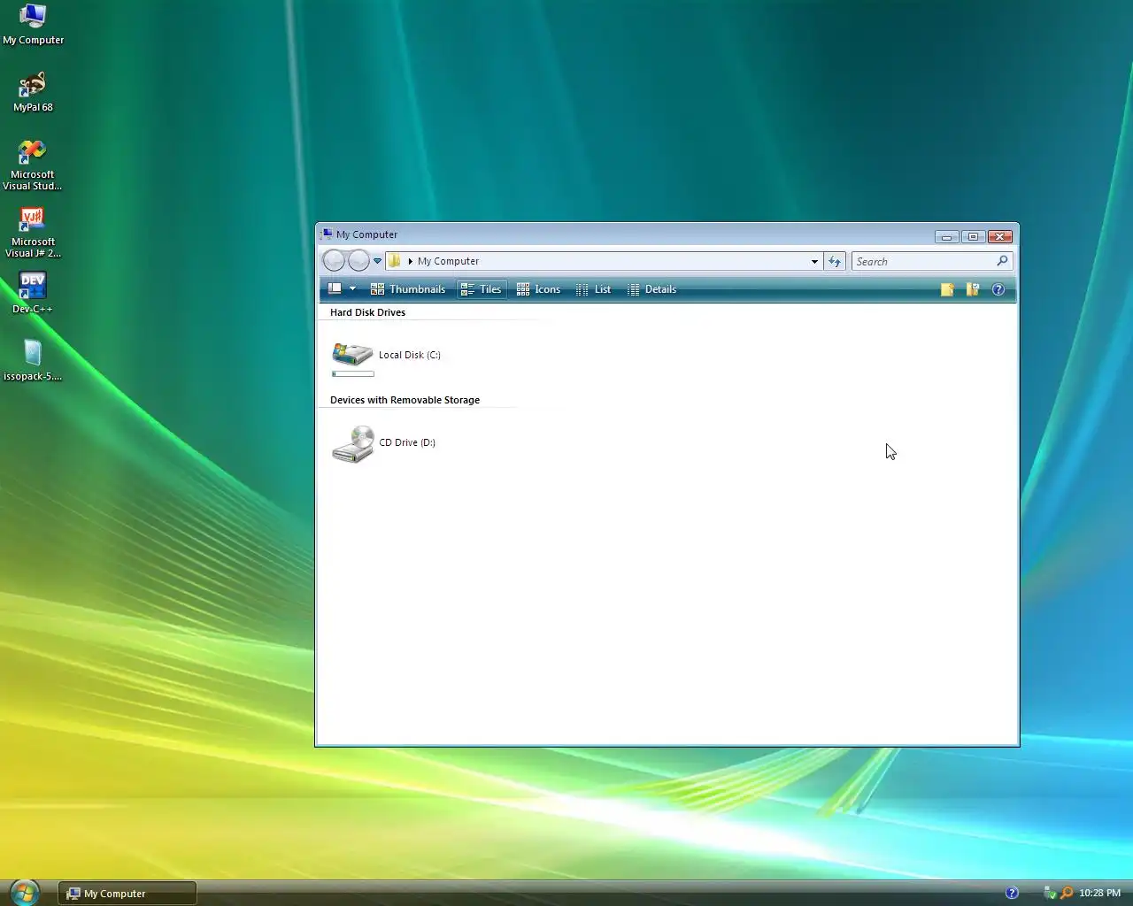Select the issopack file on desktop
This screenshot has height=906, width=1133.
click(33, 361)
